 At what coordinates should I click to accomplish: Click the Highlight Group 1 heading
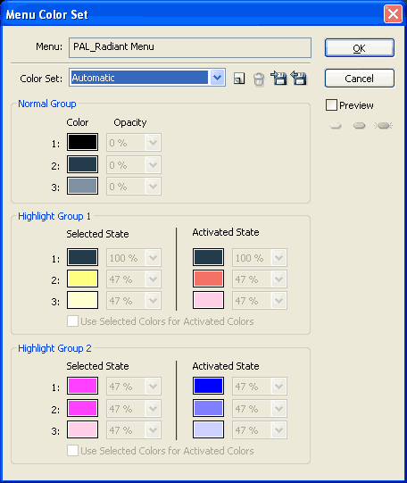coord(54,216)
